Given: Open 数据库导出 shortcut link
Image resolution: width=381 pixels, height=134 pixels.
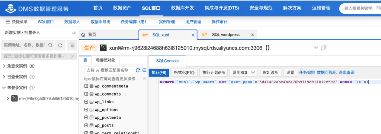Looking at the screenshot, I should point(100,22).
